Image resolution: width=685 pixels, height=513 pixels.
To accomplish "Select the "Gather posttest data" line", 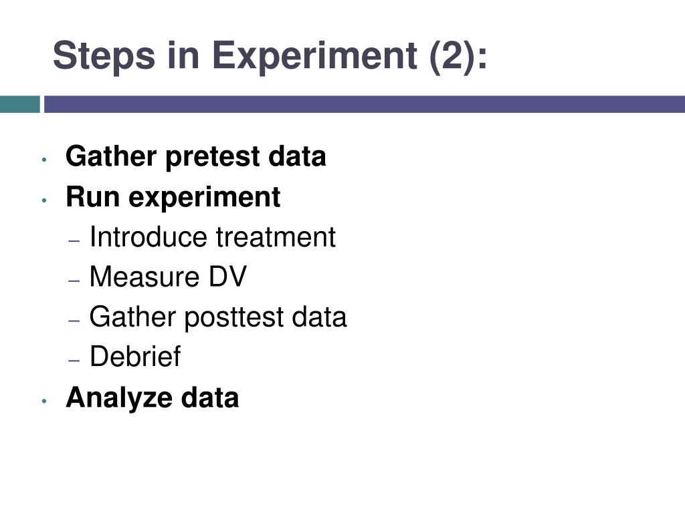I will tap(218, 317).
